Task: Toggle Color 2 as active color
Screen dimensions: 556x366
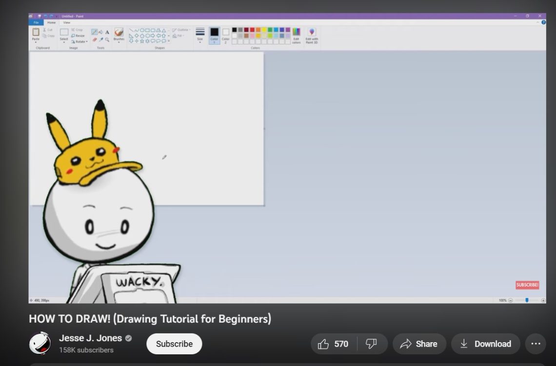Action: tap(225, 34)
